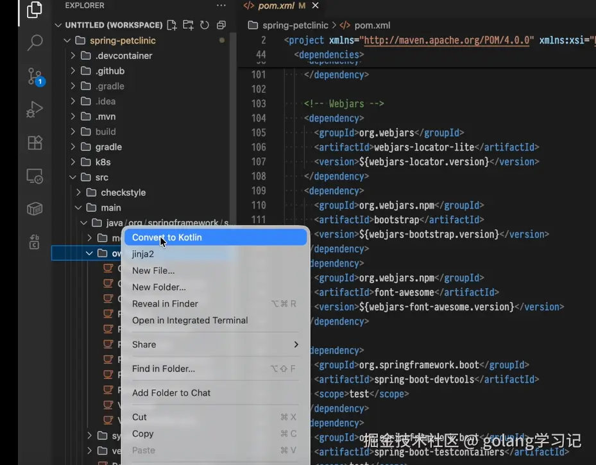Viewport: 596px width, 465px height.
Task: Click sticky dependencies header line 44
Action: (328, 55)
